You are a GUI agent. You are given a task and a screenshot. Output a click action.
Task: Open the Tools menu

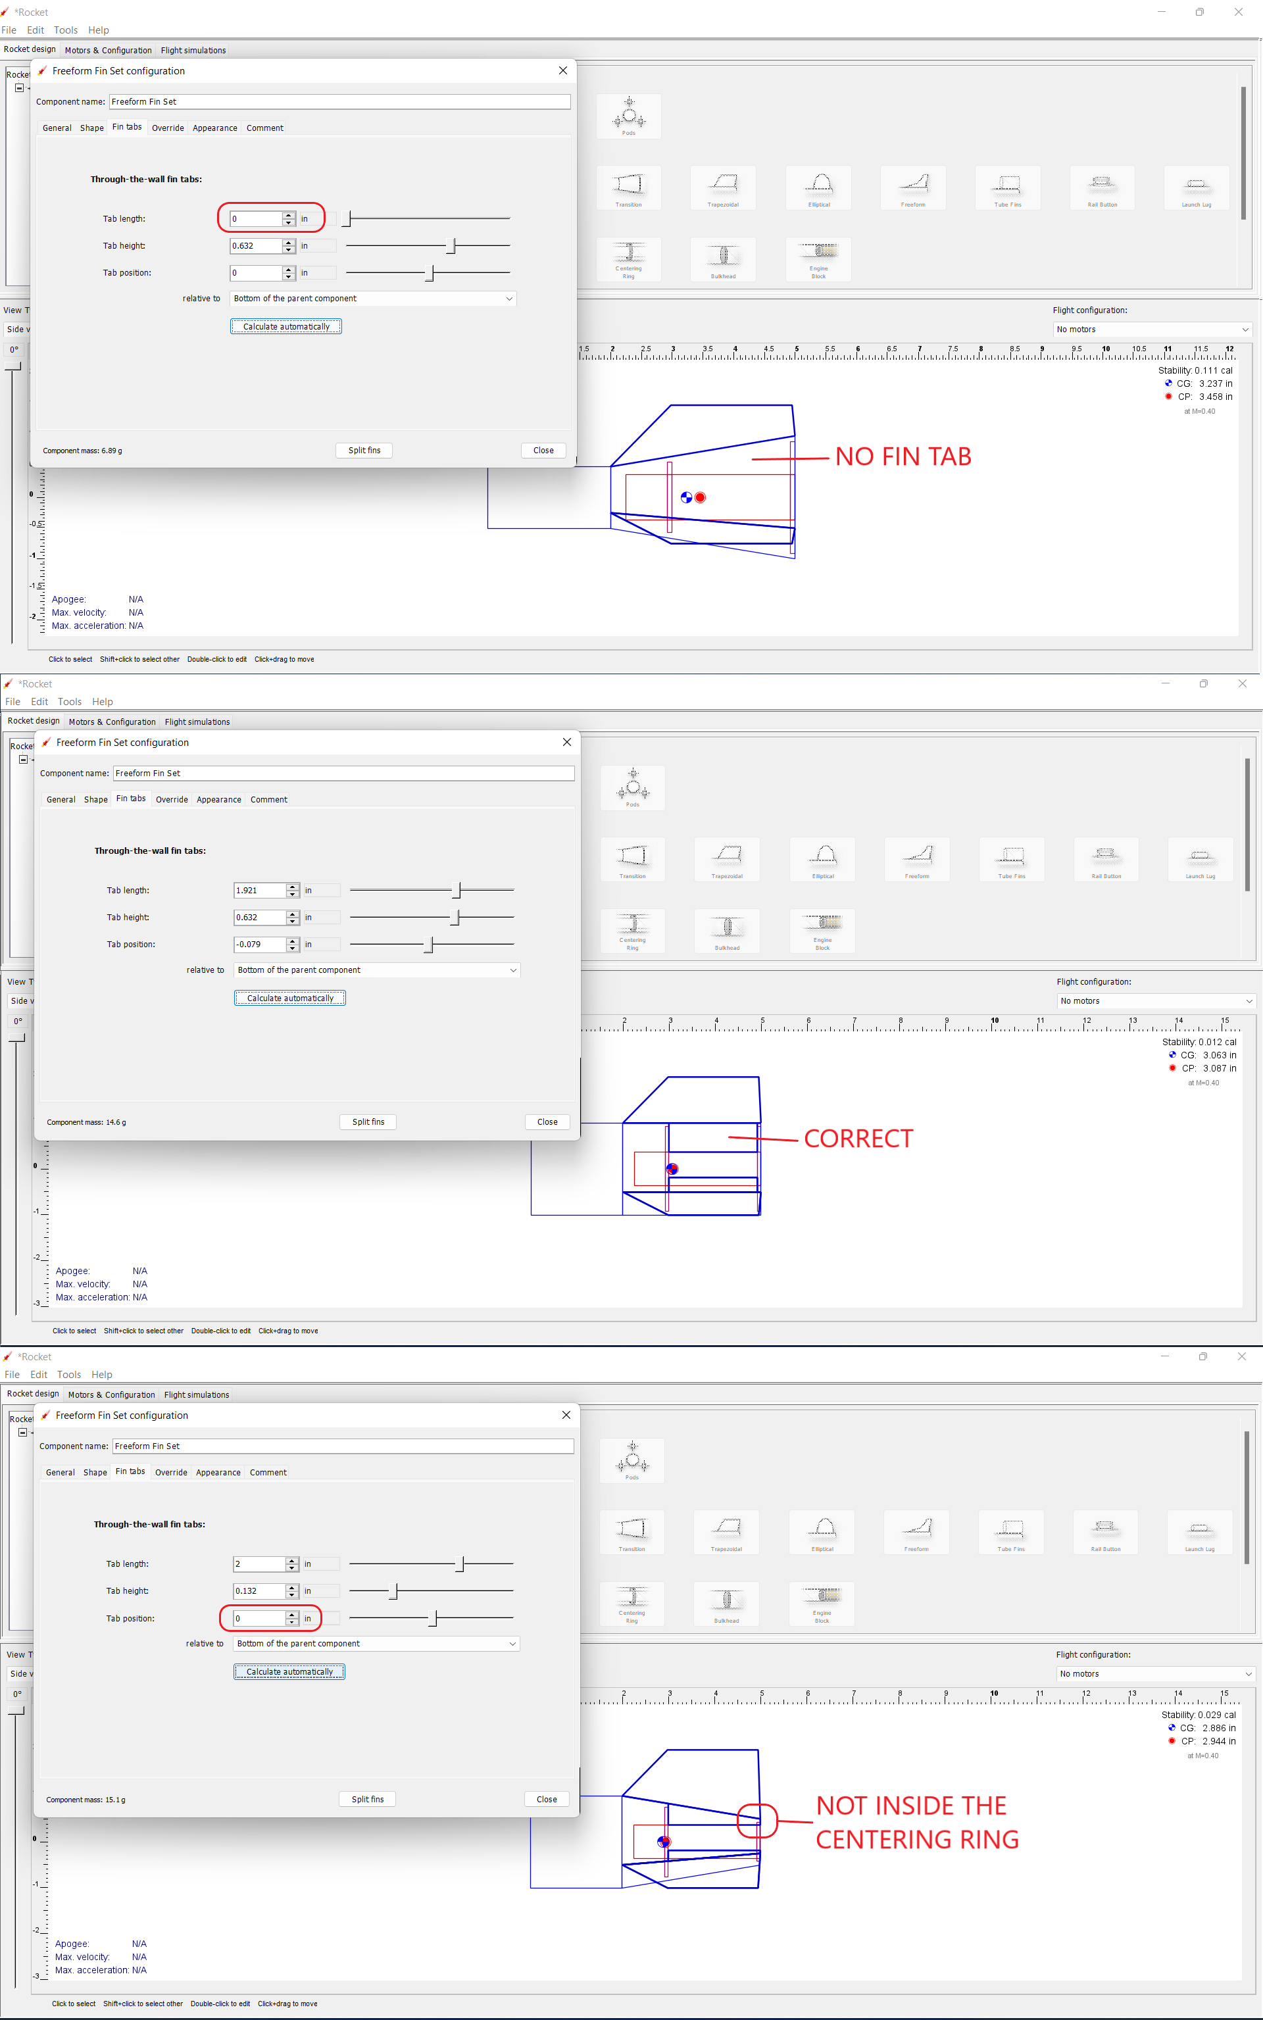[x=66, y=29]
